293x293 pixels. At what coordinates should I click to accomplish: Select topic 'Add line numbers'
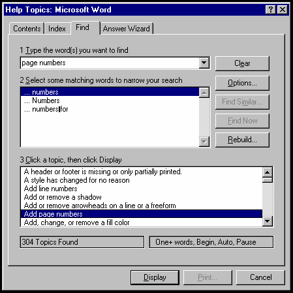142,189
